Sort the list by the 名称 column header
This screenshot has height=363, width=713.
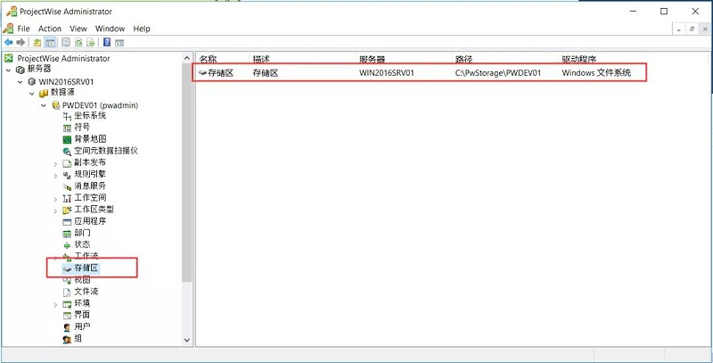click(223, 59)
